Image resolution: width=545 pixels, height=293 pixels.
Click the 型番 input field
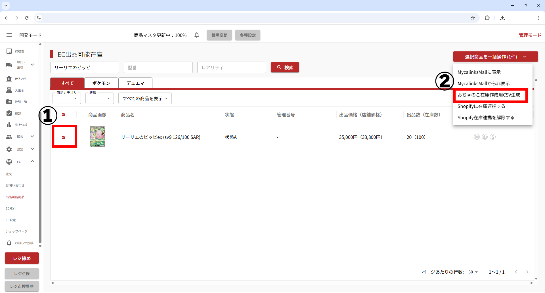(x=158, y=68)
